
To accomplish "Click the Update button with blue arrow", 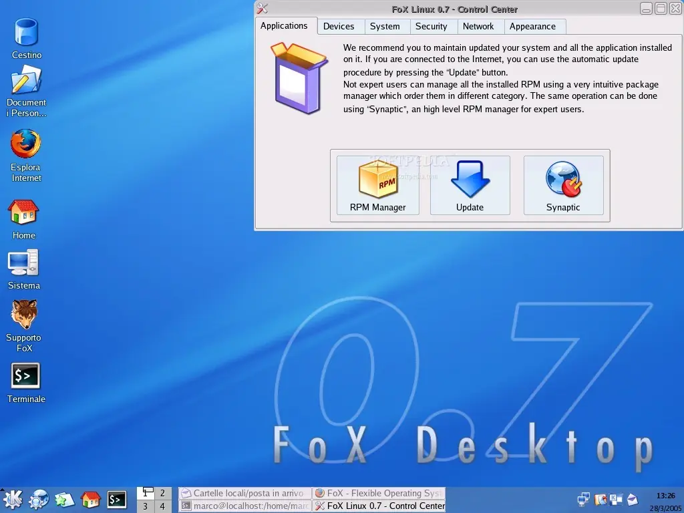I will click(x=470, y=186).
